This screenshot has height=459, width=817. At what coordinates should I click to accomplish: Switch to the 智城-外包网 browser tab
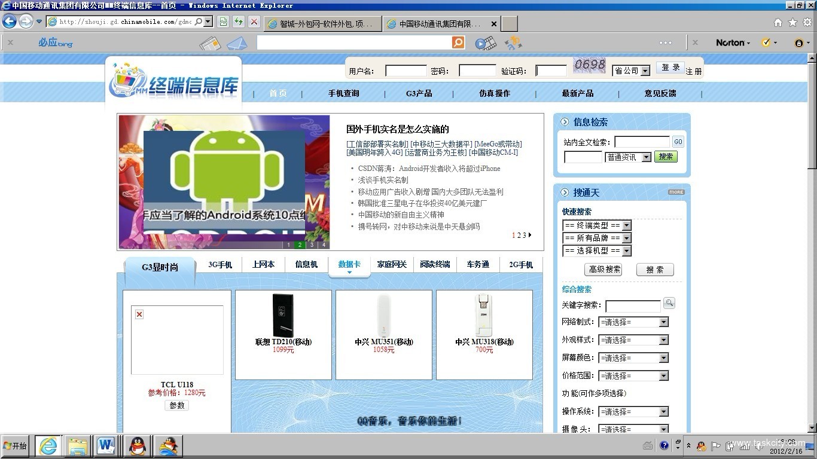pos(322,24)
